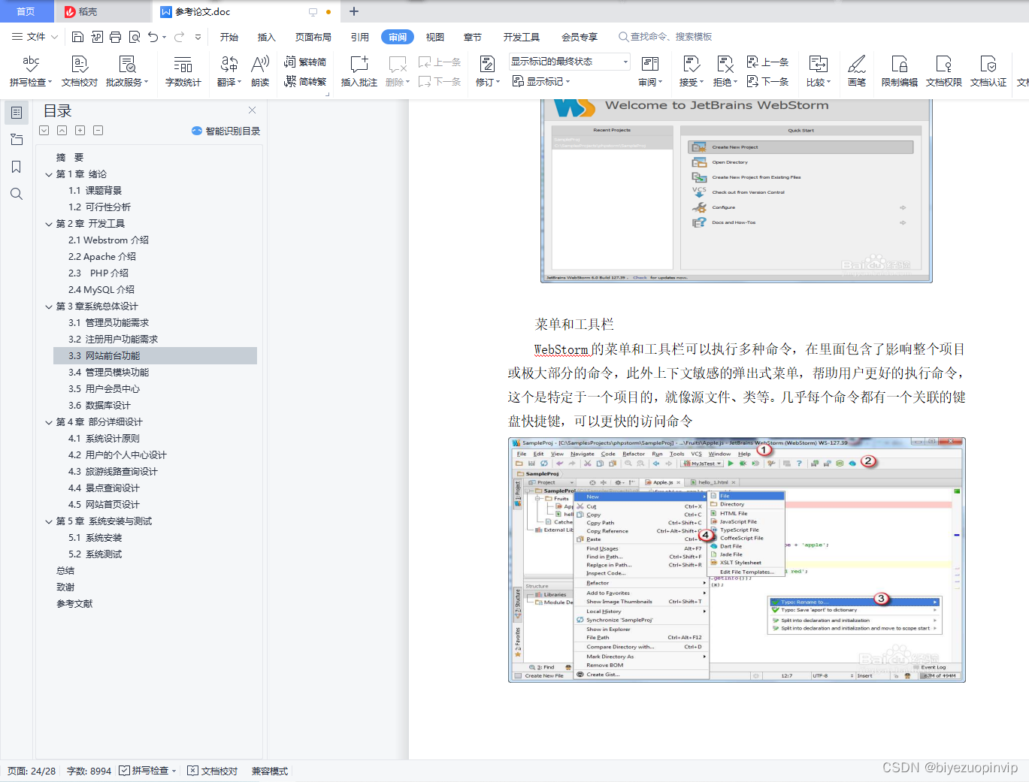Click the new tab plus button
Image resolution: width=1029 pixels, height=782 pixels.
(354, 11)
